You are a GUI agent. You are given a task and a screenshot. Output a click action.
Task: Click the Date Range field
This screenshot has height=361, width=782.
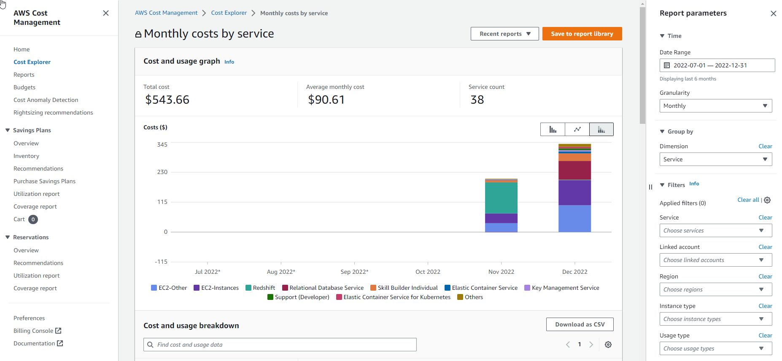pyautogui.click(x=717, y=65)
